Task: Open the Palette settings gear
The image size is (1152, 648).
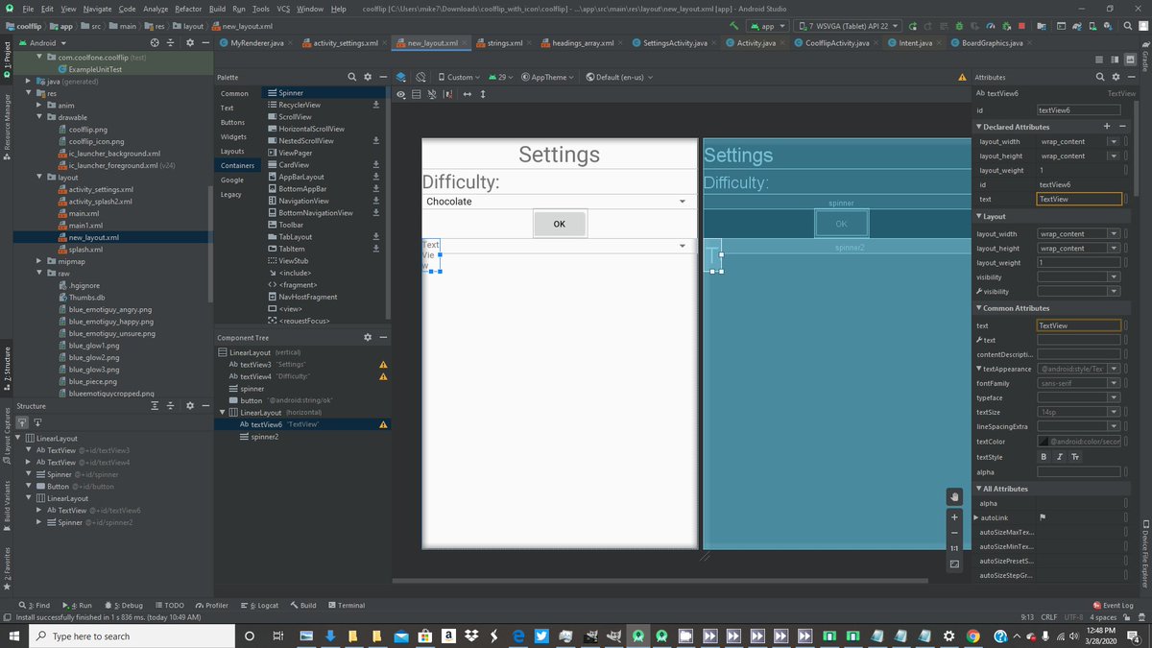Action: tap(368, 77)
